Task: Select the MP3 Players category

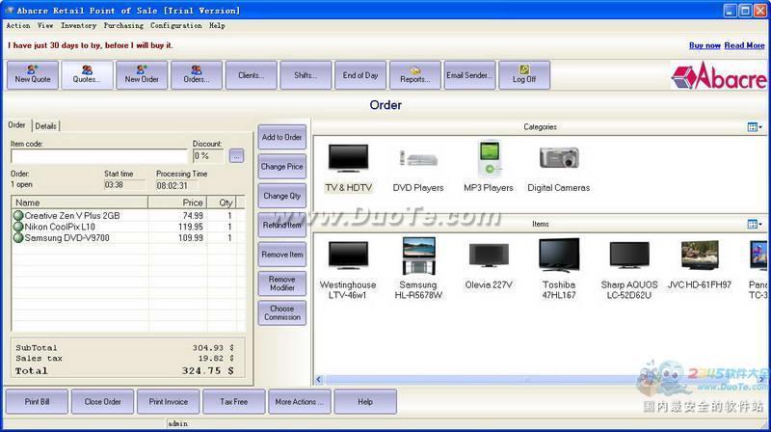Action: 489,167
